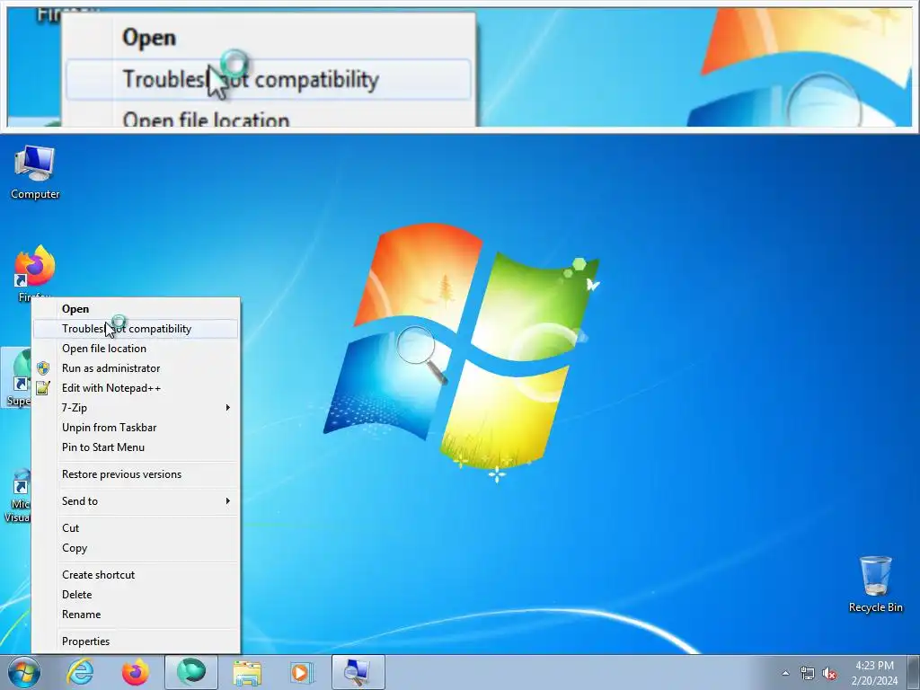This screenshot has width=920, height=690.
Task: Select the Recycle Bin icon
Action: (x=875, y=584)
